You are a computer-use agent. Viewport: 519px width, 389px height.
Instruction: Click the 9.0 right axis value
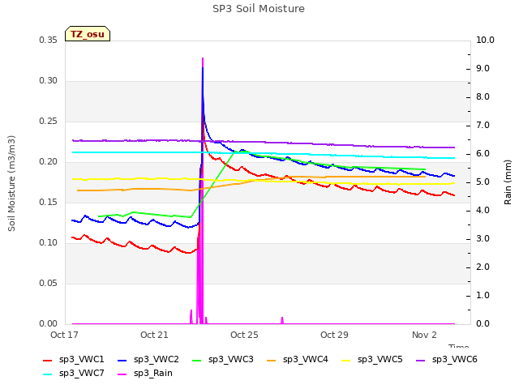point(483,68)
